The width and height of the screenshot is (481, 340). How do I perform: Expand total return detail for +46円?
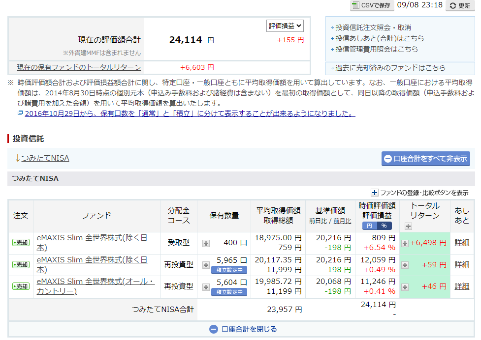pos(405,287)
